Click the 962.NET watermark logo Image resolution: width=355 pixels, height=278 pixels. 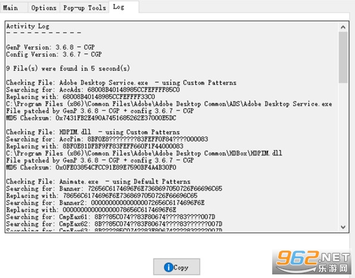[312, 262]
